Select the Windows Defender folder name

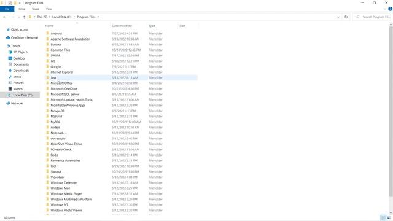[64, 183]
